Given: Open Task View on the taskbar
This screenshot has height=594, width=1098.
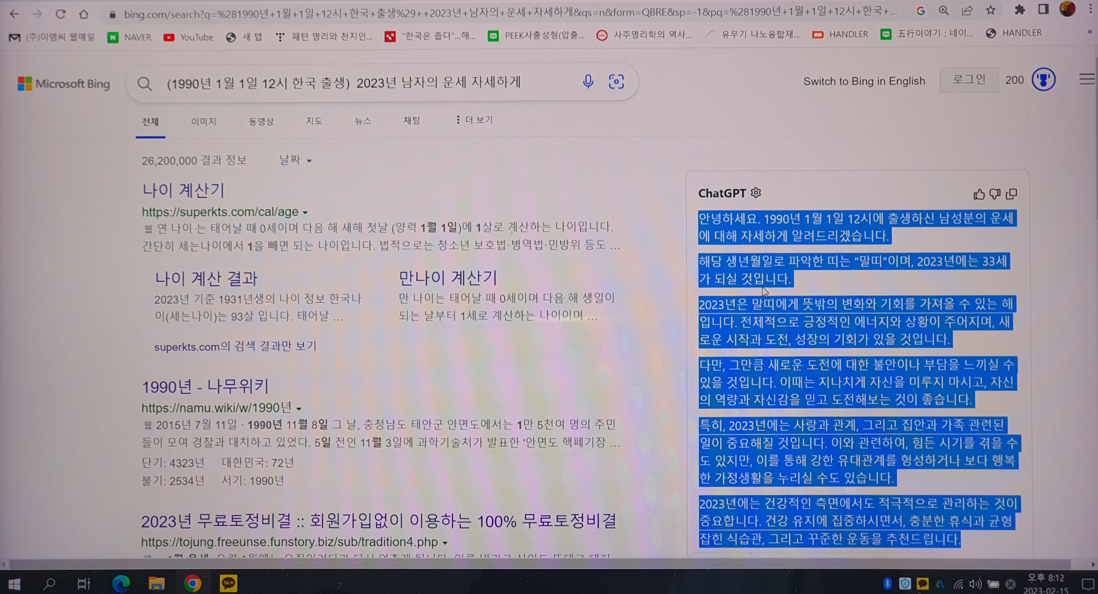Looking at the screenshot, I should pyautogui.click(x=83, y=584).
